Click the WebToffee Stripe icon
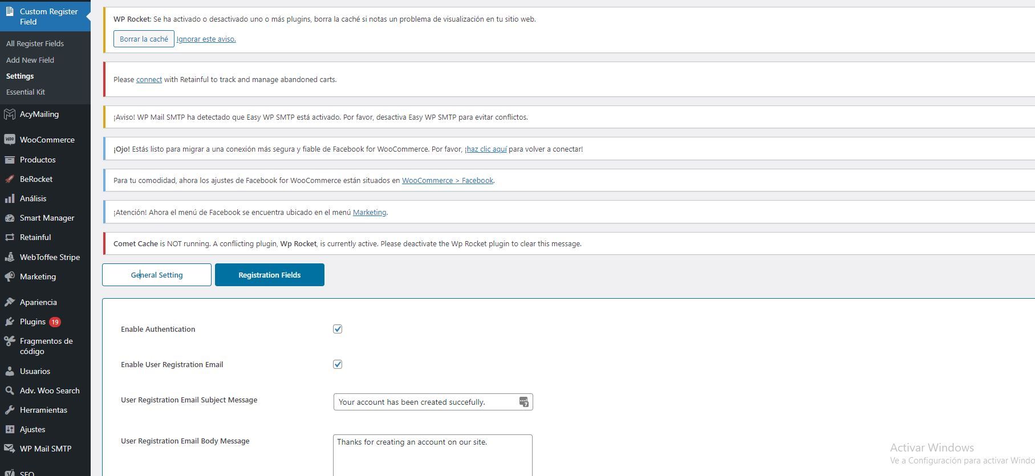The height and width of the screenshot is (476, 1035). [x=9, y=257]
